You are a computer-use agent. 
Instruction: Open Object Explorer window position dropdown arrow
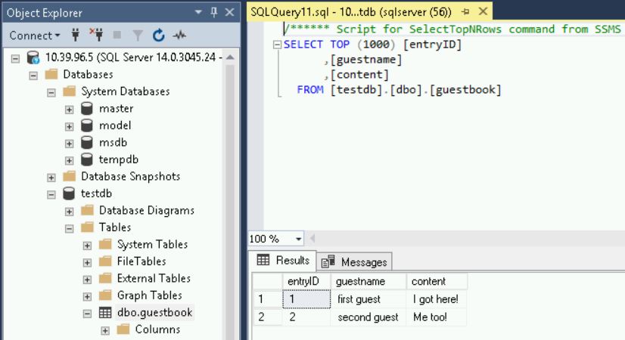[198, 12]
